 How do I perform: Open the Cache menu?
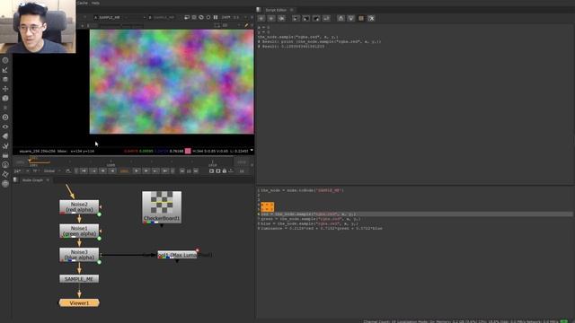click(x=83, y=3)
